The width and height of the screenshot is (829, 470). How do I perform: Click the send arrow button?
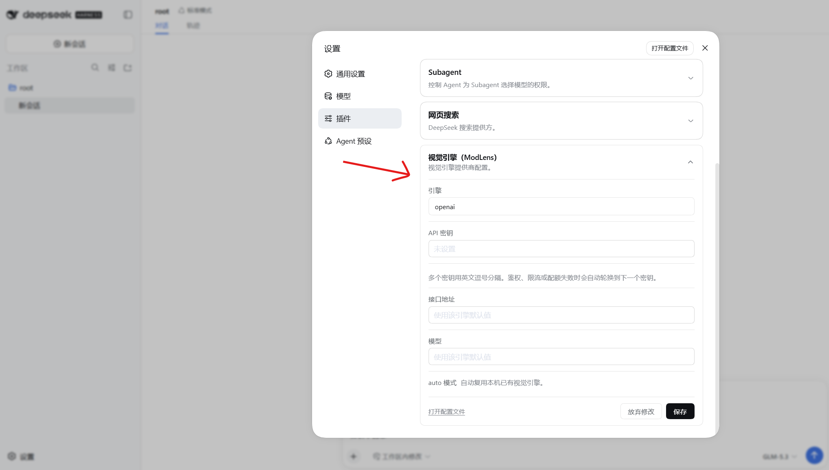814,455
